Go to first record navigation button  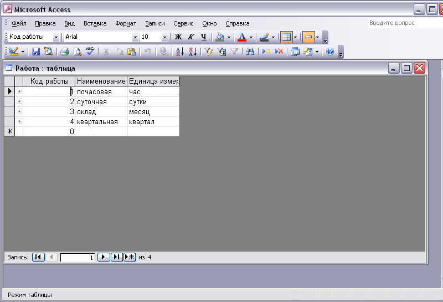point(38,257)
